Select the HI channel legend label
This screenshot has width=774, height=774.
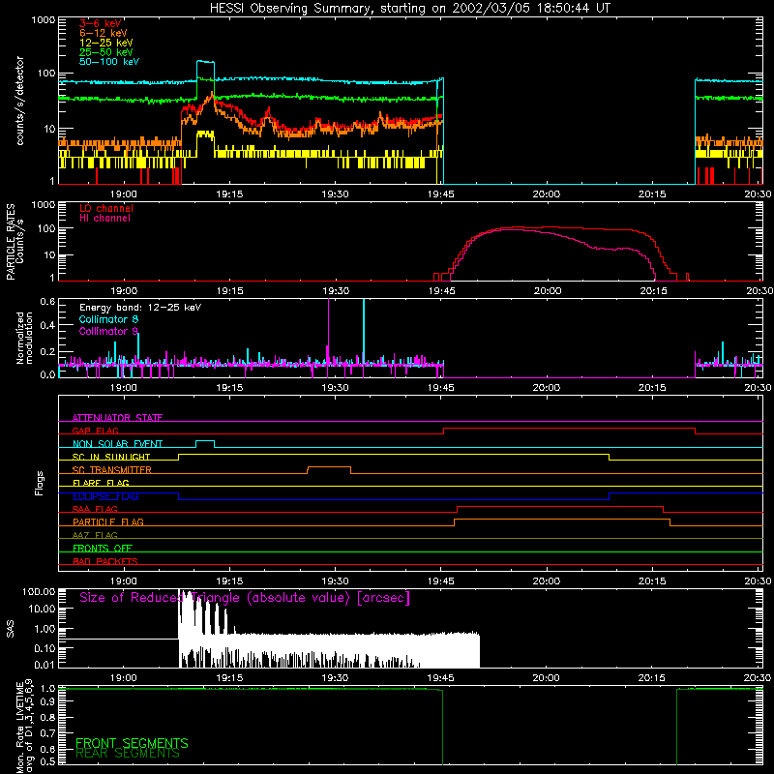105,218
